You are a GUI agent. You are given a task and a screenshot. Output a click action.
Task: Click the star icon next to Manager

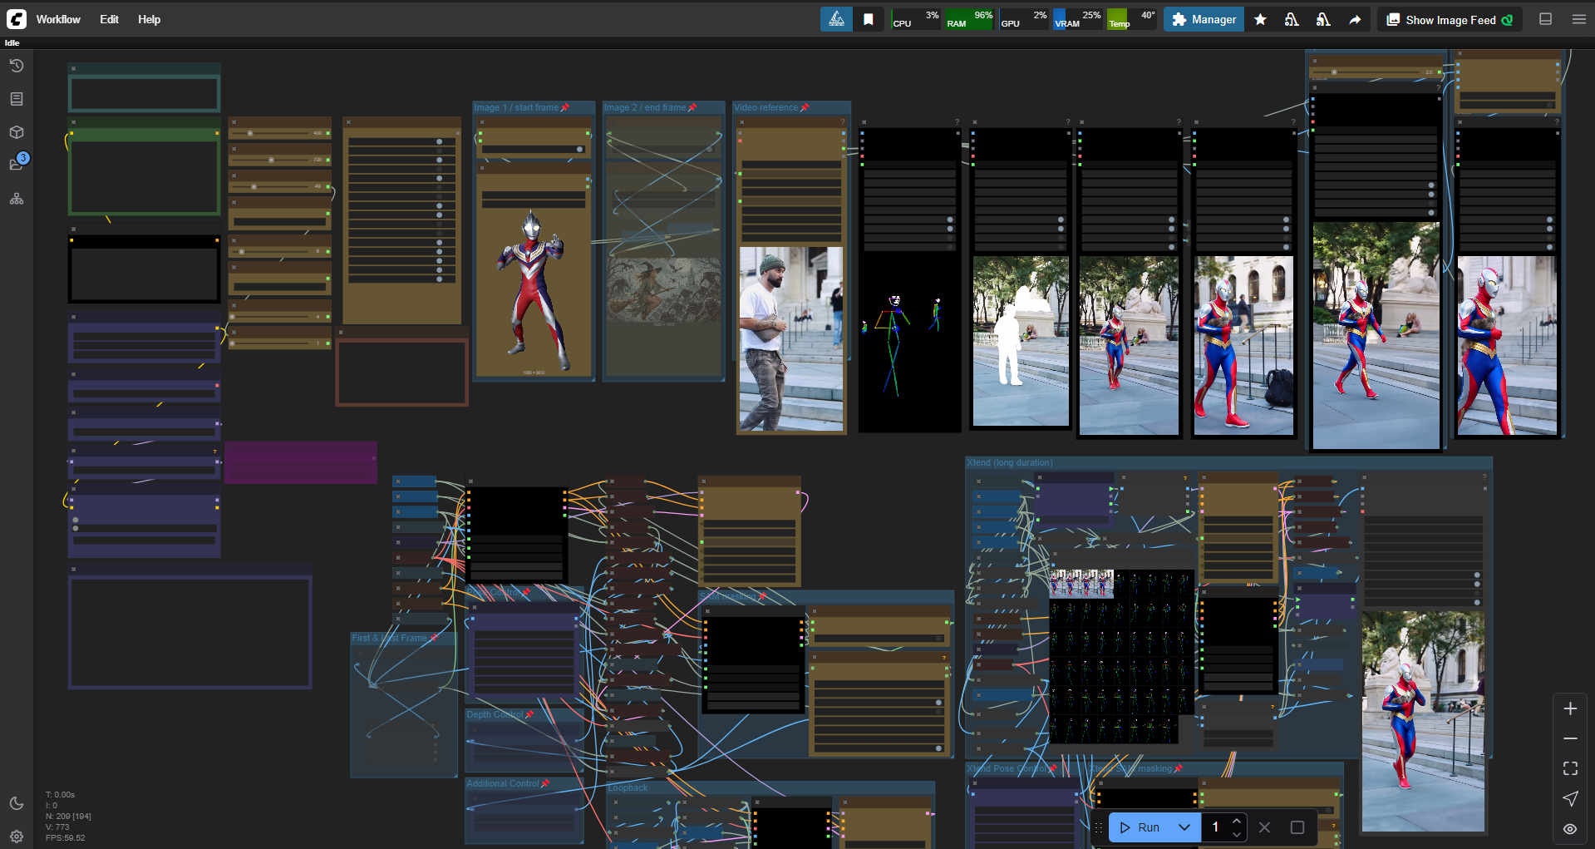click(x=1260, y=20)
